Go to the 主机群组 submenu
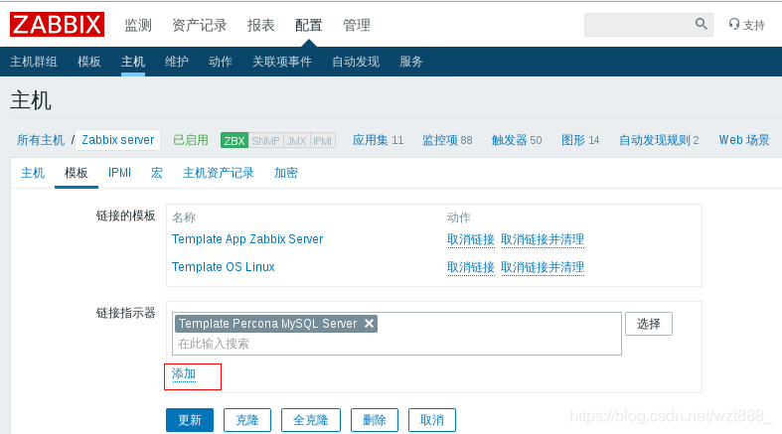This screenshot has height=434, width=782. 34,62
